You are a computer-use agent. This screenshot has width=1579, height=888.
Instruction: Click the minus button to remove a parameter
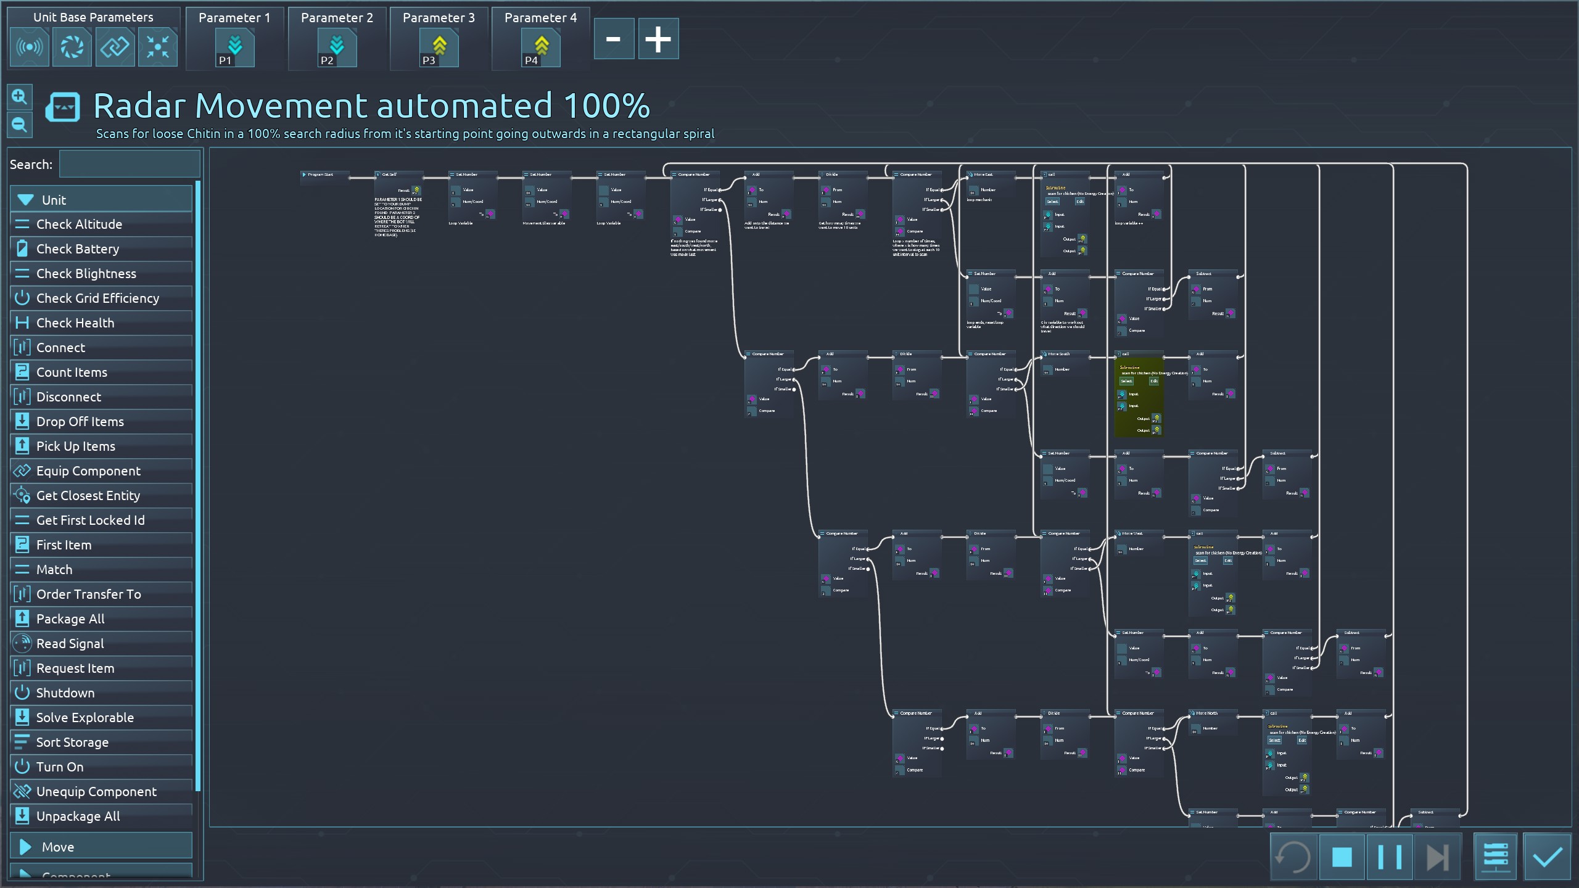pyautogui.click(x=613, y=39)
